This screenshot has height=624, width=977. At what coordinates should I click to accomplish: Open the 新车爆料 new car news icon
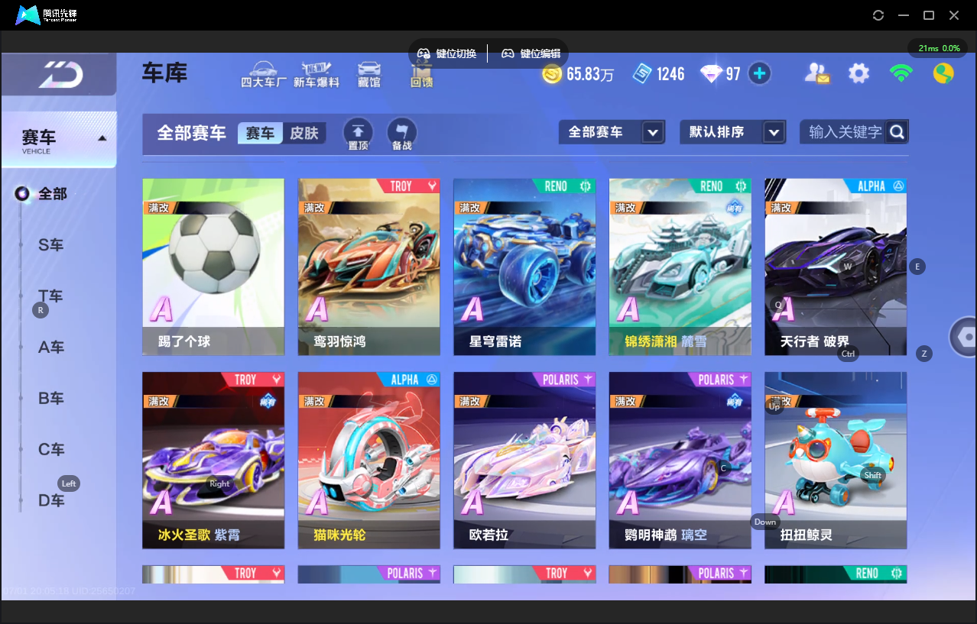point(316,73)
